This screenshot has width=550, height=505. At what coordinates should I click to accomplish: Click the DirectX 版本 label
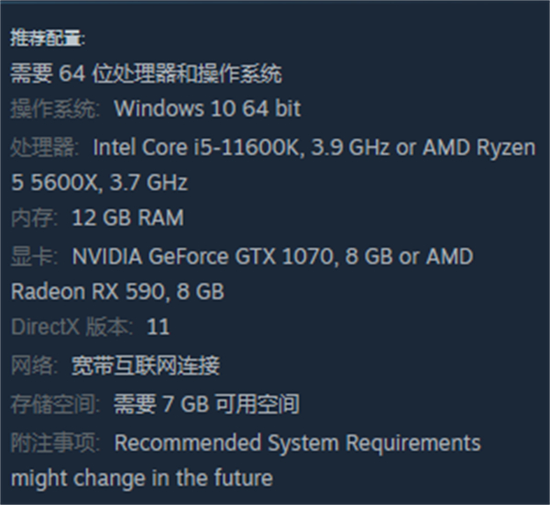pyautogui.click(x=72, y=327)
